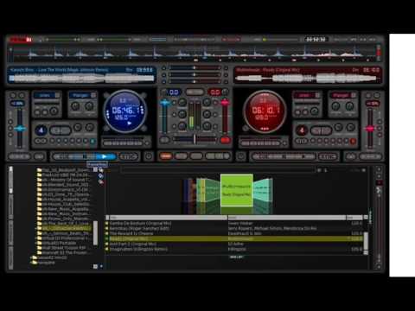Click the round icon right of left transport
The height and width of the screenshot is (311, 415).
[x=149, y=156]
